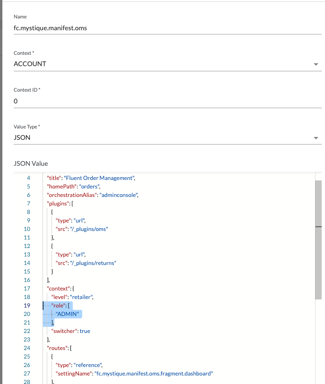Image resolution: width=325 pixels, height=384 pixels.
Task: Click the "context" key on line 17
Action: coord(58,289)
